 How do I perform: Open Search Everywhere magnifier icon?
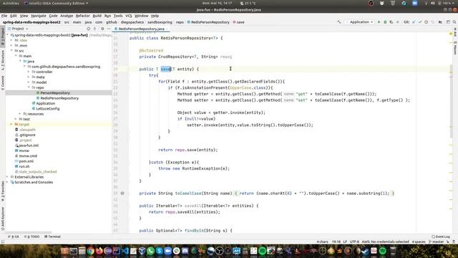coord(454,22)
